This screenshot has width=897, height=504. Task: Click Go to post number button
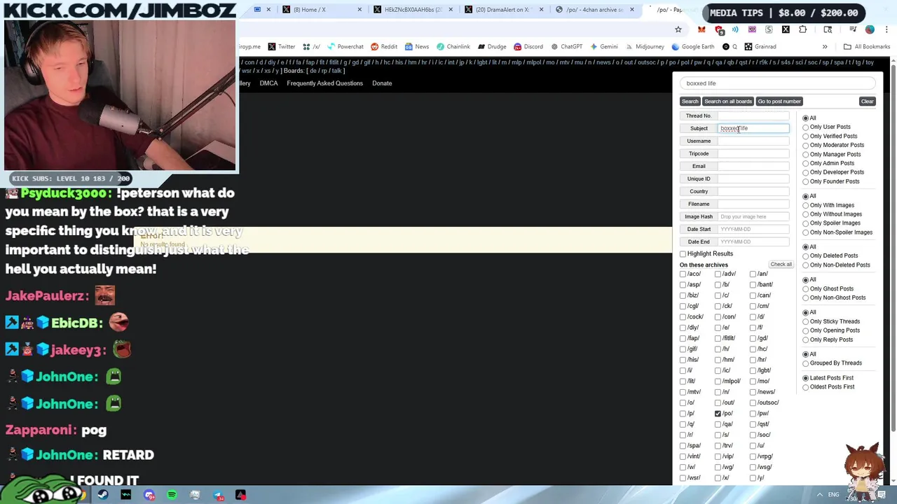(779, 101)
